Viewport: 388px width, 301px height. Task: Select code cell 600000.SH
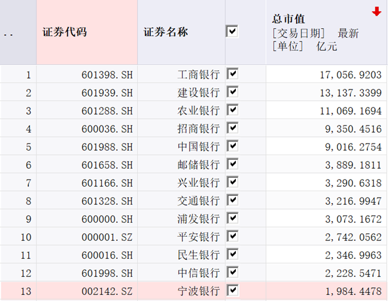(87, 219)
